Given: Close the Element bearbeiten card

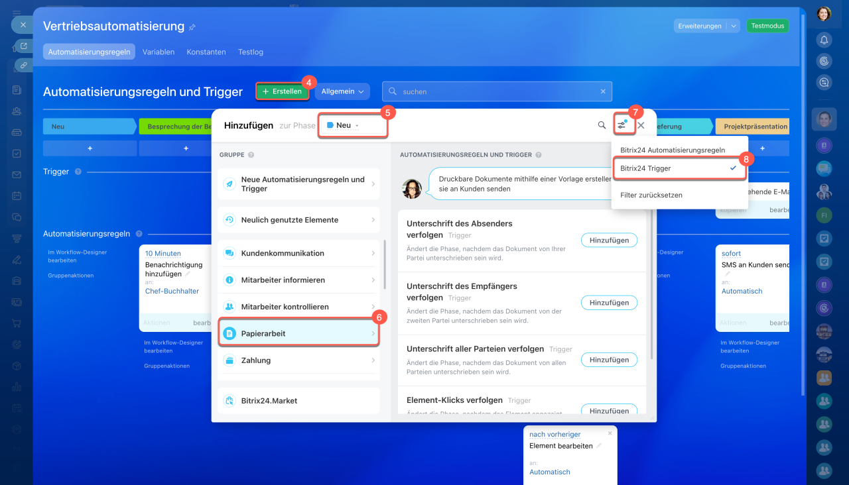Looking at the screenshot, I should point(610,433).
